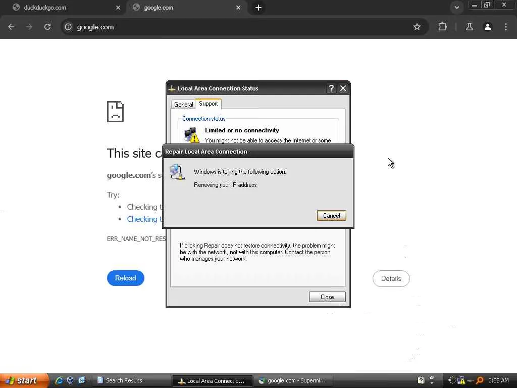517x388 pixels.
Task: Bookmark this page with the star icon
Action: coord(417,27)
